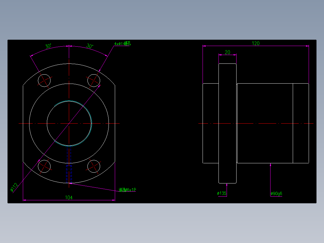Select the lower-right bolt hole circle
The width and height of the screenshot is (324, 243).
(x=94, y=166)
